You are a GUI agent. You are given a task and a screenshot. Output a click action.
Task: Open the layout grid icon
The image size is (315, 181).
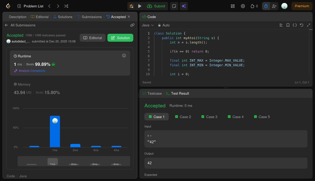[233, 6]
